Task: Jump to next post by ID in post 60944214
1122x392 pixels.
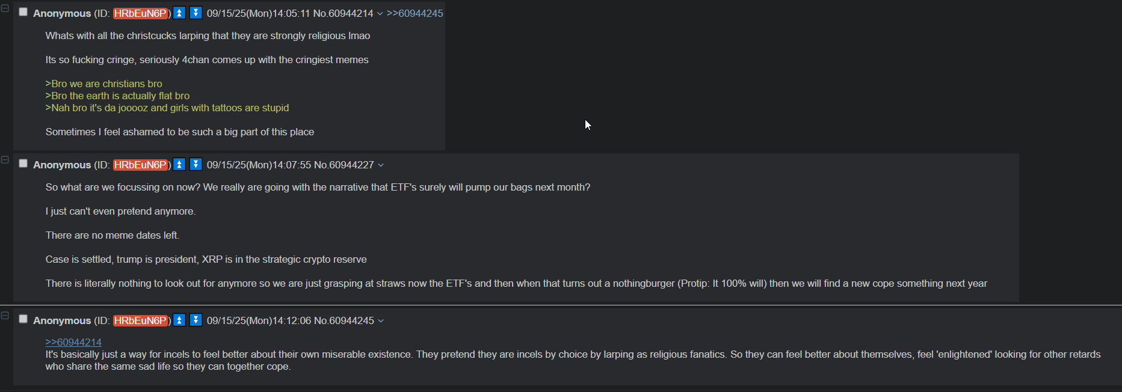Action: click(x=196, y=13)
